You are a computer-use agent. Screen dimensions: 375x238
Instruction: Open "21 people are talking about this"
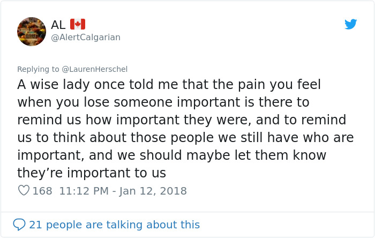click(114, 225)
